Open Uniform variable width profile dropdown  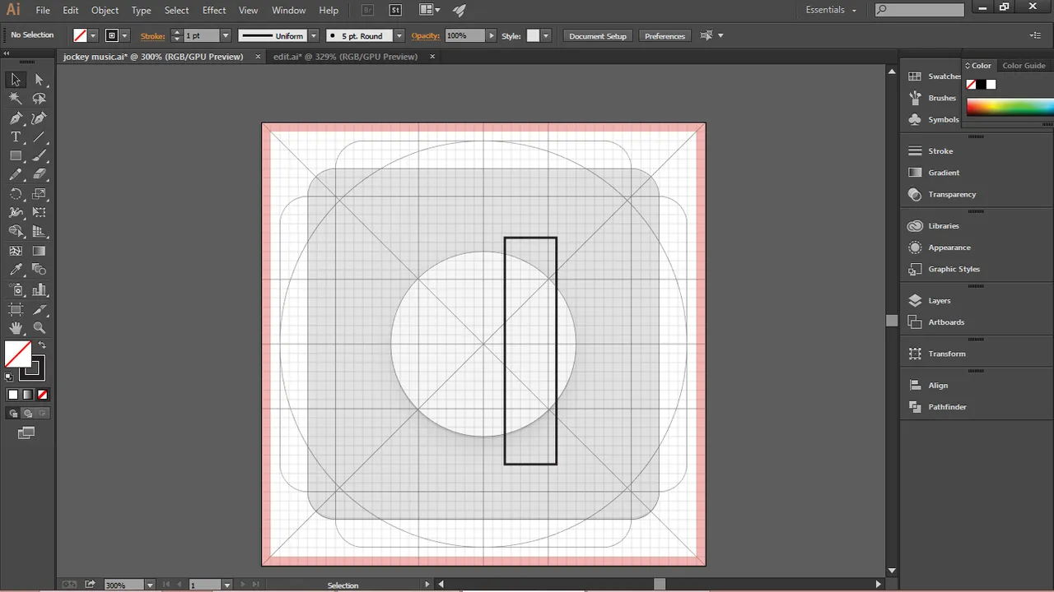(x=314, y=35)
